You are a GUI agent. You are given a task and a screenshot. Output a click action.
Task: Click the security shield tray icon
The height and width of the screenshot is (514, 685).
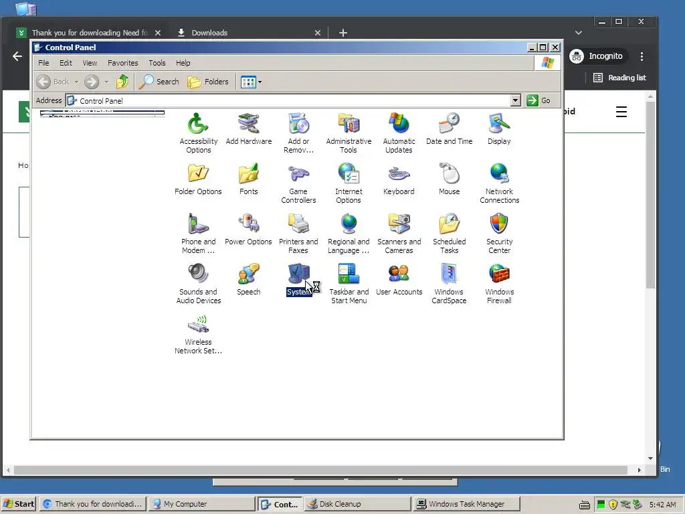[613, 505]
